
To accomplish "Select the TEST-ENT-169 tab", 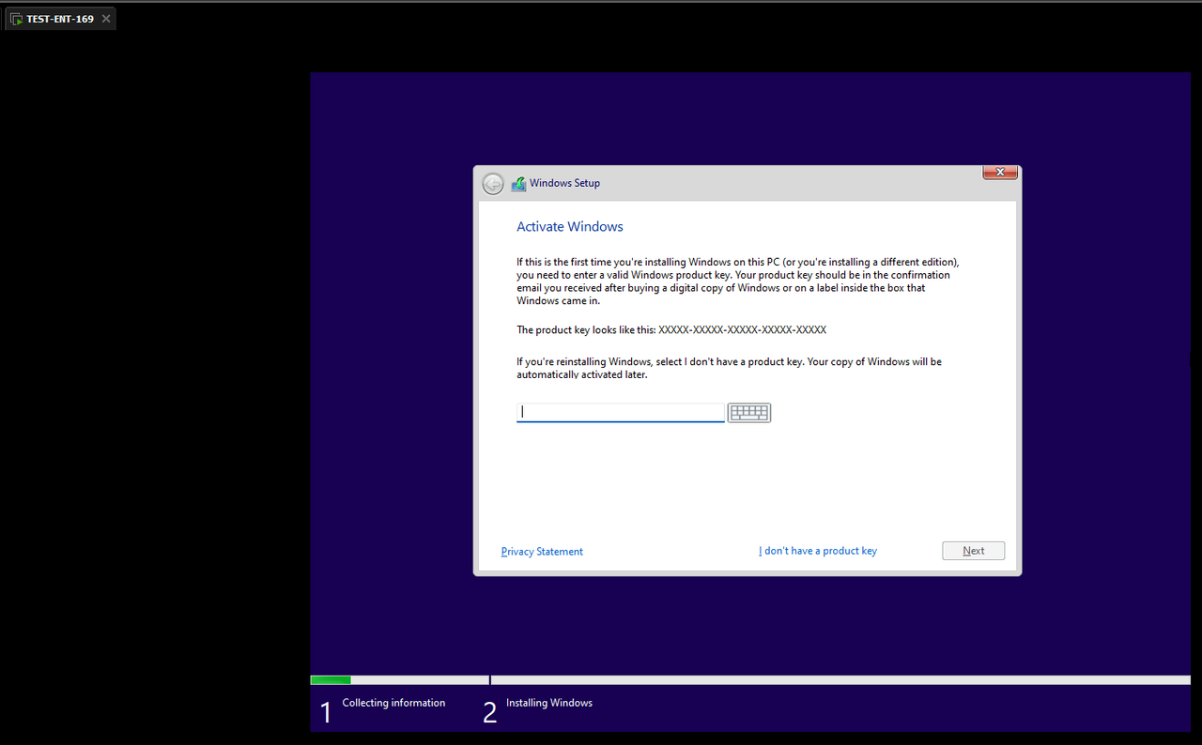I will [x=60, y=19].
